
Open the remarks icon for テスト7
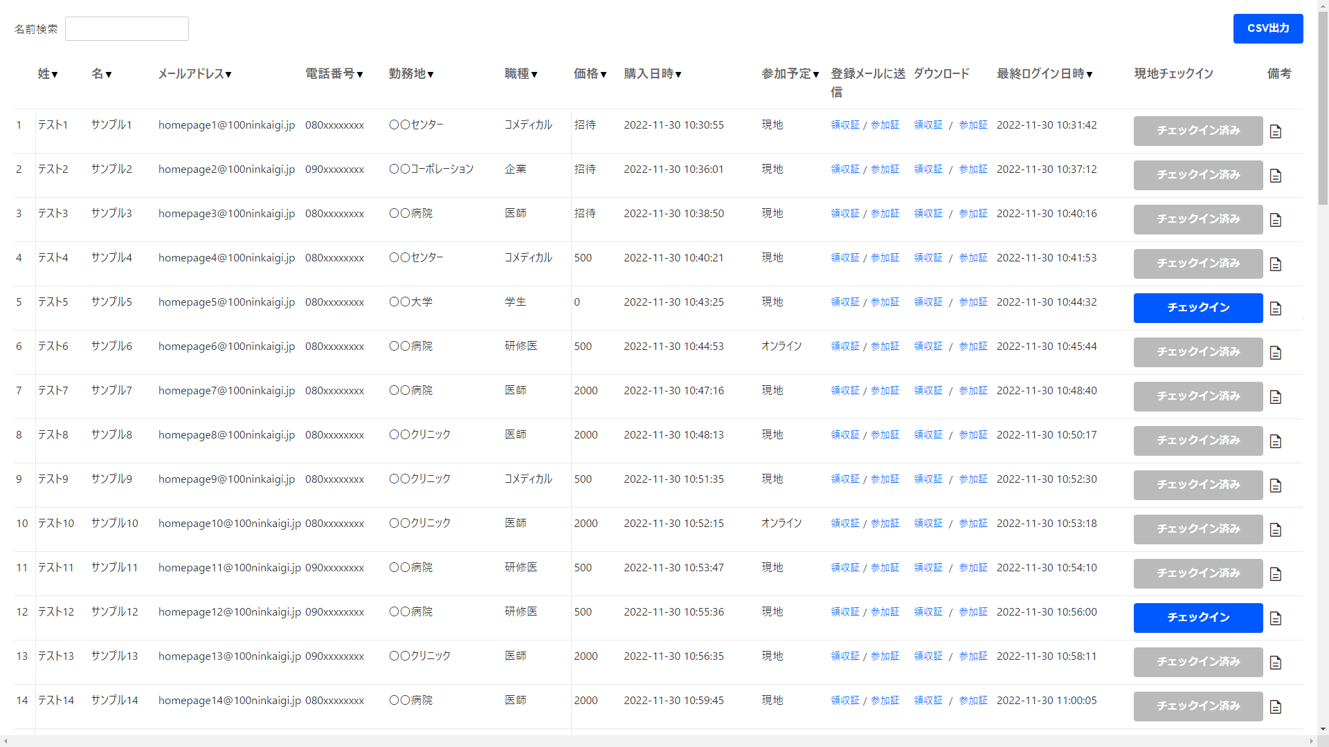point(1276,397)
